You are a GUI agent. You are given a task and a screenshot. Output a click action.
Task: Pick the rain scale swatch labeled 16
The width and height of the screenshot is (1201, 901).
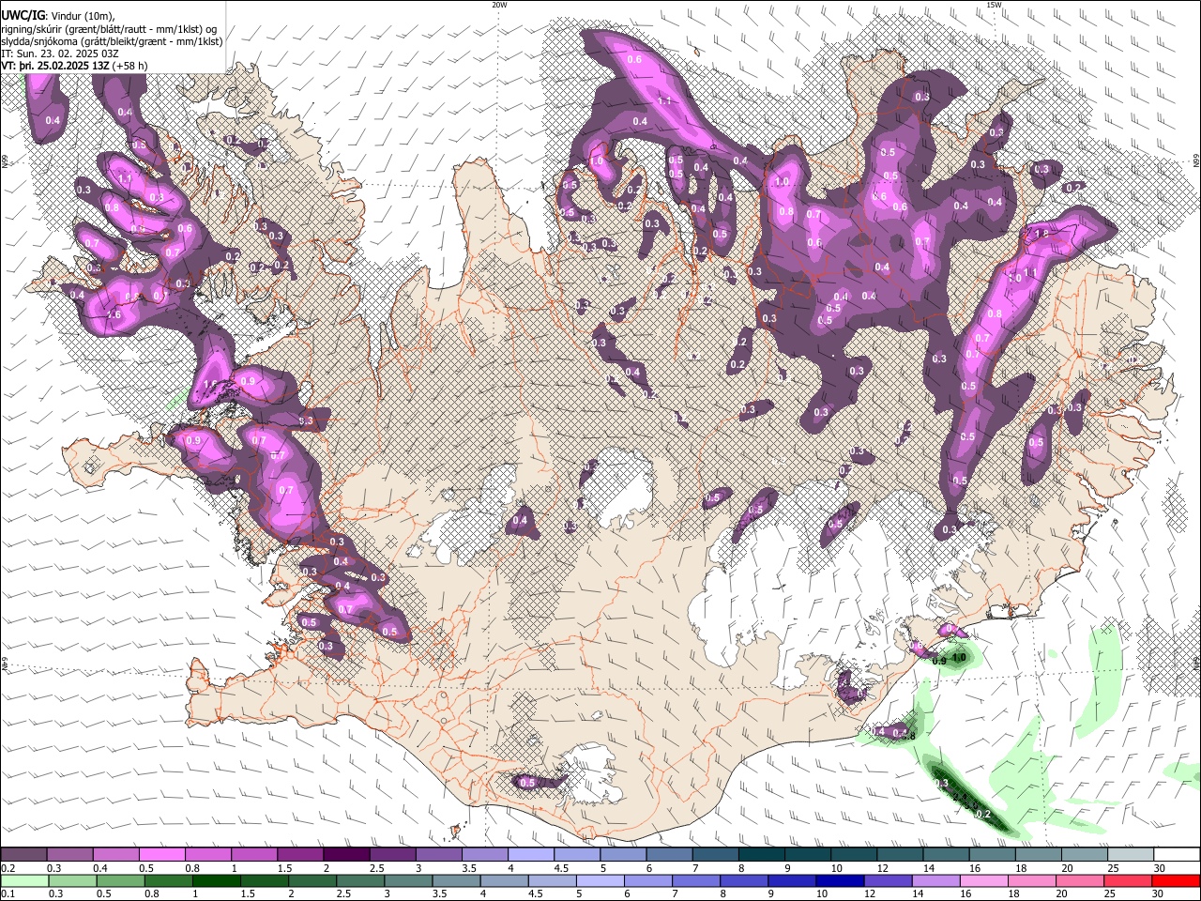pyautogui.click(x=984, y=880)
